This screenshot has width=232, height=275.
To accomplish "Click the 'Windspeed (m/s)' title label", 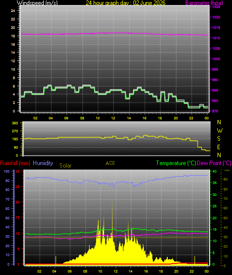I will click(37, 3).
